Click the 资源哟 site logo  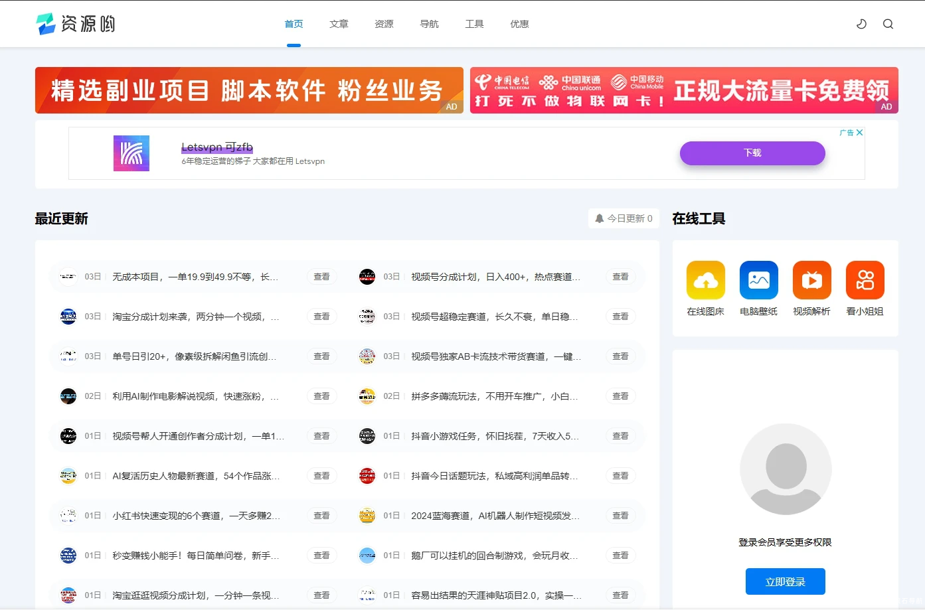click(75, 24)
